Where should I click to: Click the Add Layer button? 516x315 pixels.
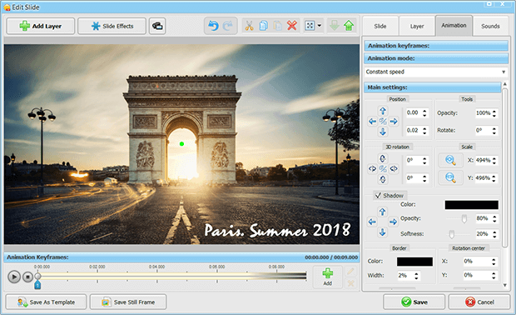point(41,26)
